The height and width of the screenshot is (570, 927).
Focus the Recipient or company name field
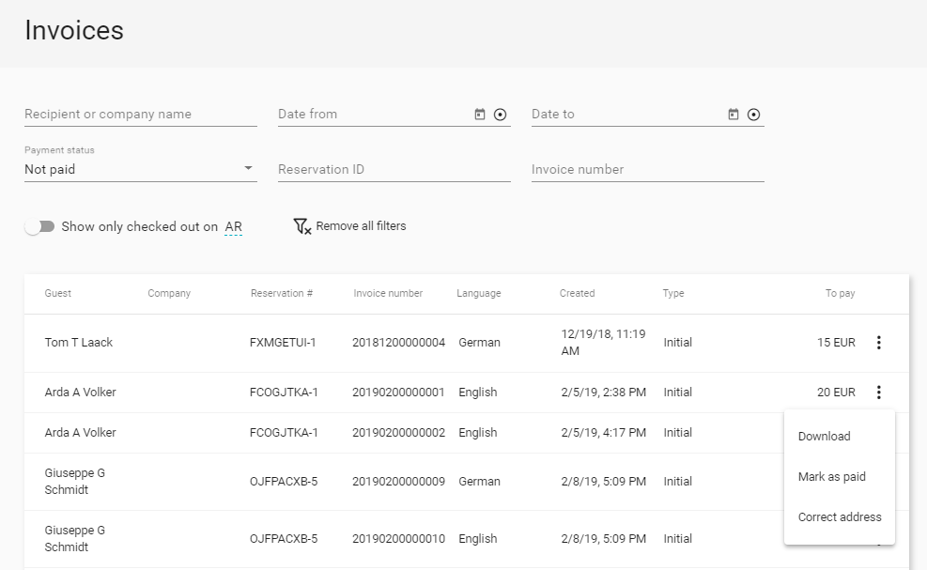(141, 115)
